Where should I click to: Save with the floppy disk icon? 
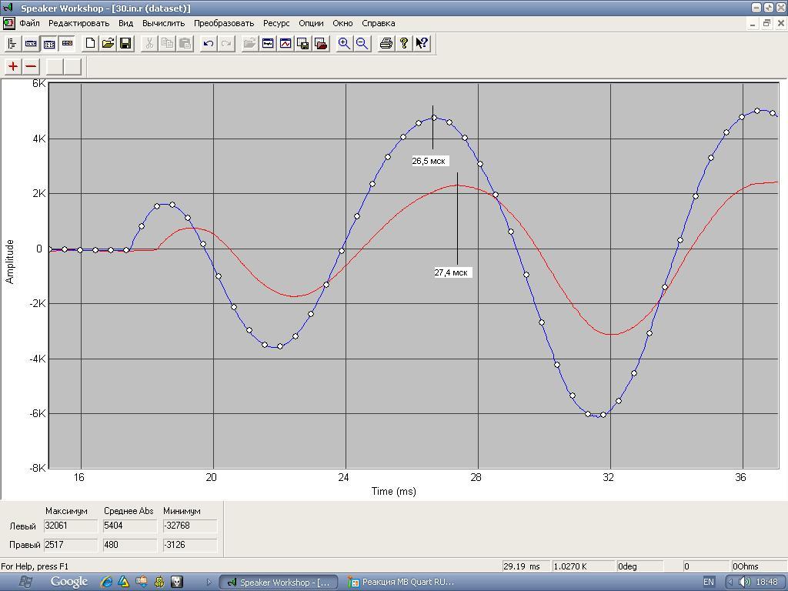click(x=125, y=44)
